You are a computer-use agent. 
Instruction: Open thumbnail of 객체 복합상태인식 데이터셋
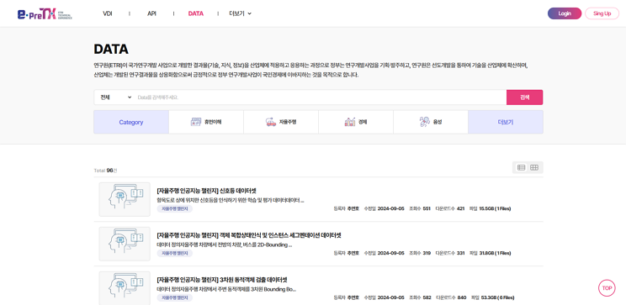point(125,244)
